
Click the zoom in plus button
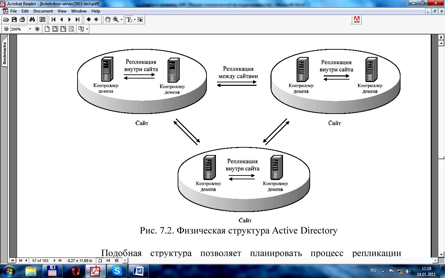pos(37,29)
